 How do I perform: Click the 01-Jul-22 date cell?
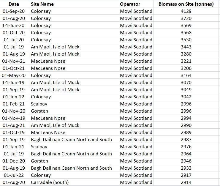(14, 175)
